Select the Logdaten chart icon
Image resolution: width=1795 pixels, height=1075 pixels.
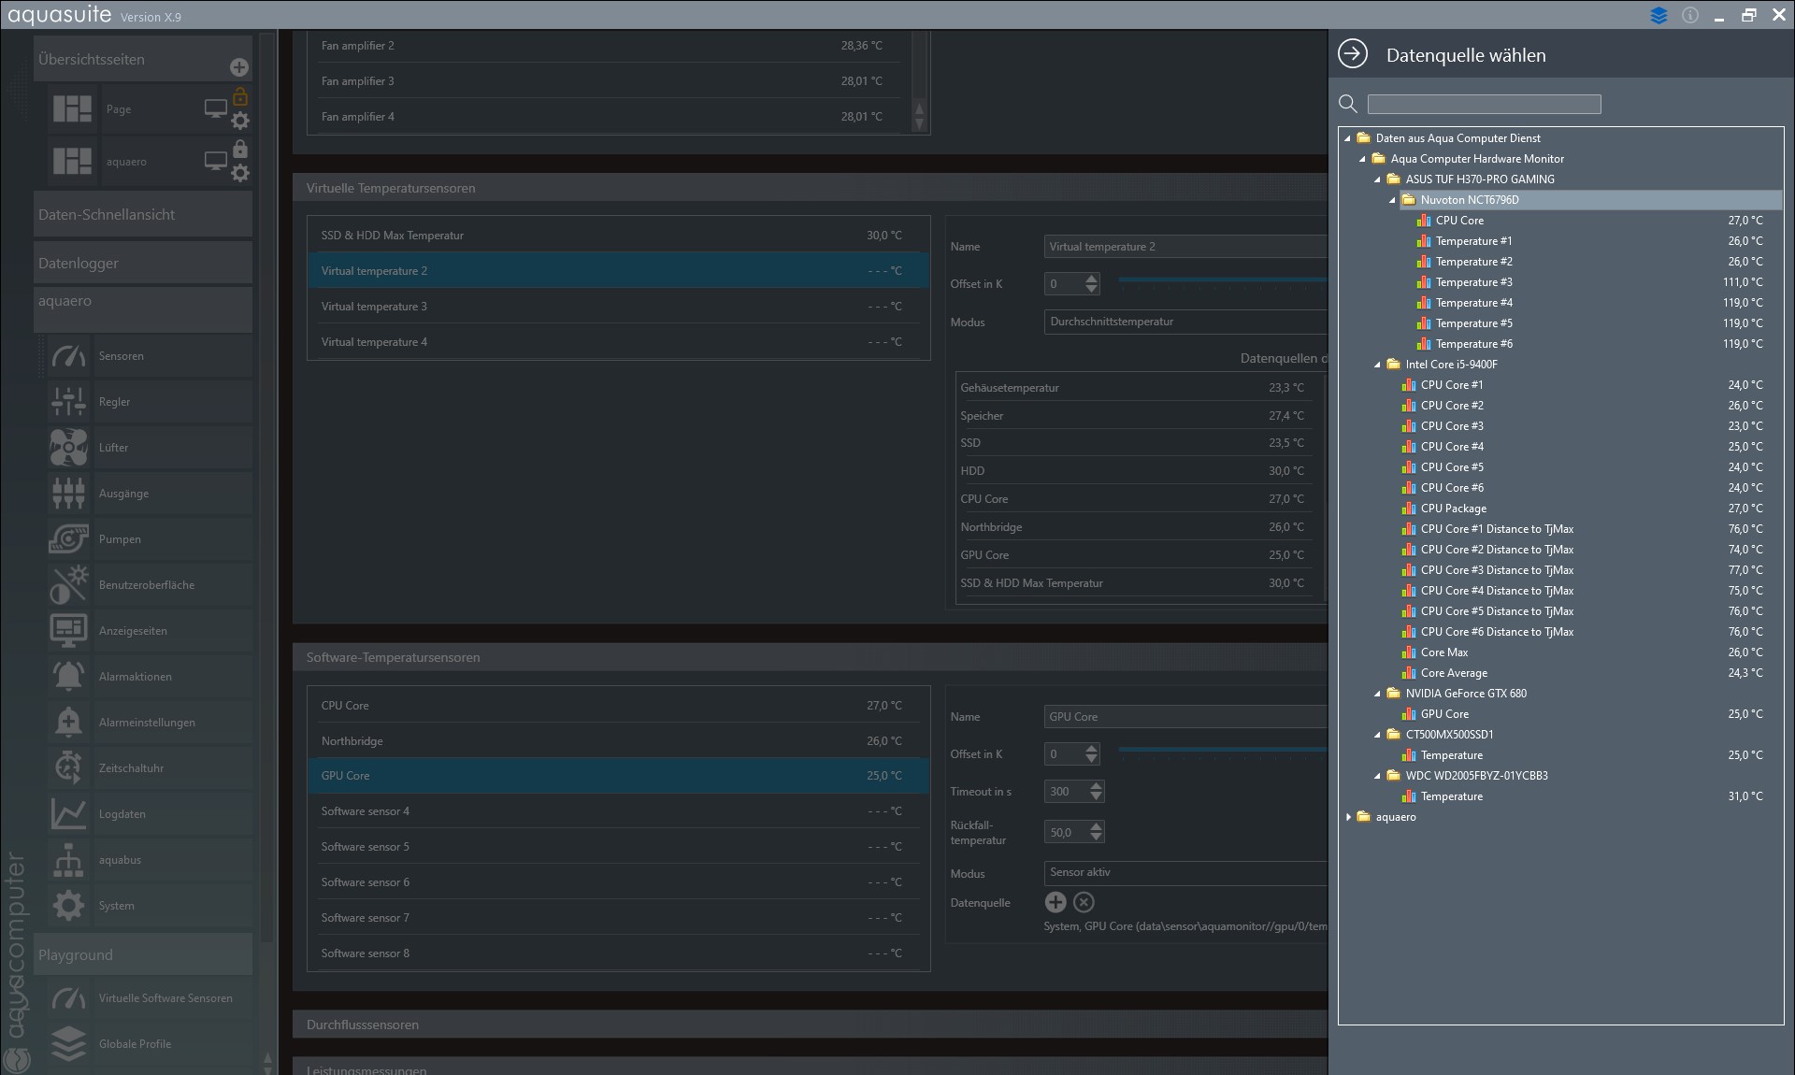point(68,814)
